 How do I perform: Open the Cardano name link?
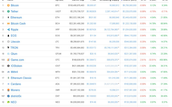point(16,84)
